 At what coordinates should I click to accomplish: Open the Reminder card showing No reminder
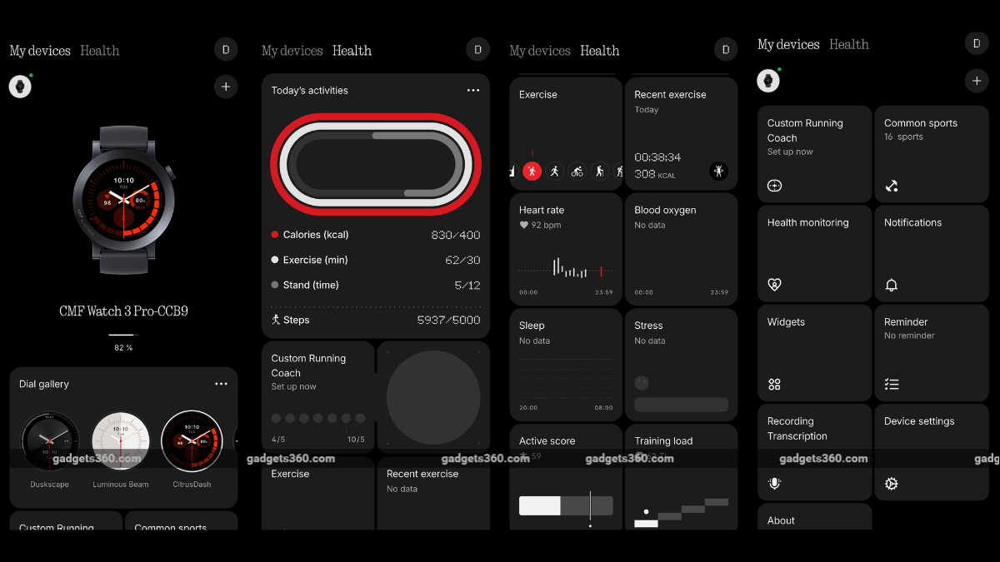[932, 352]
